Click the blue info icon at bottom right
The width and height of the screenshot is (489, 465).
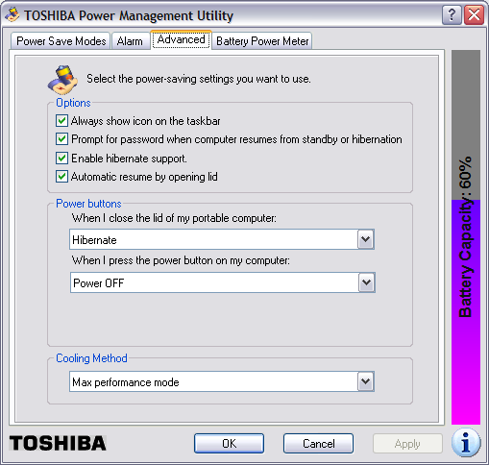tap(466, 443)
